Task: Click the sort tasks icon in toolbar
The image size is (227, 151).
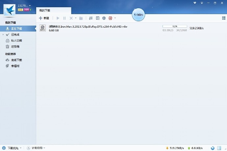Action: point(91,18)
